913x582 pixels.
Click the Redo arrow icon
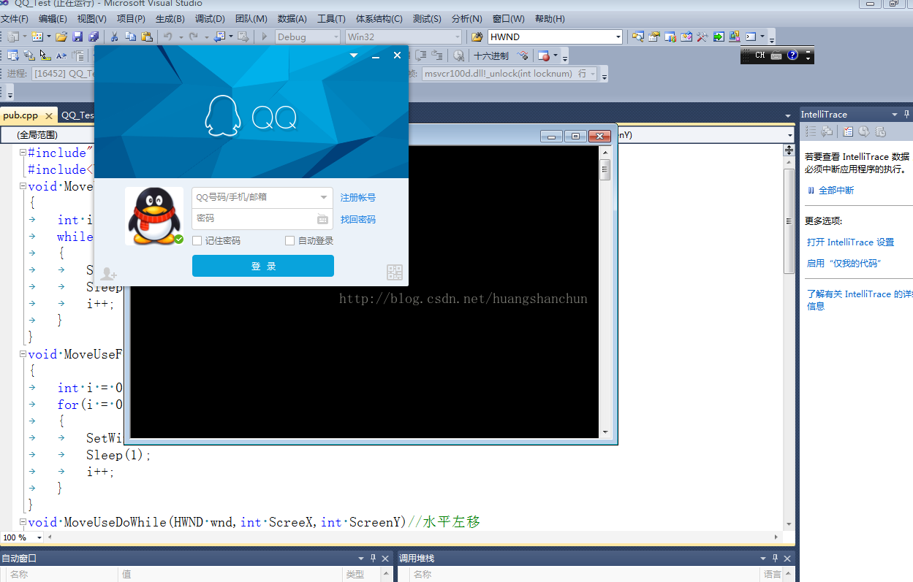pos(193,37)
